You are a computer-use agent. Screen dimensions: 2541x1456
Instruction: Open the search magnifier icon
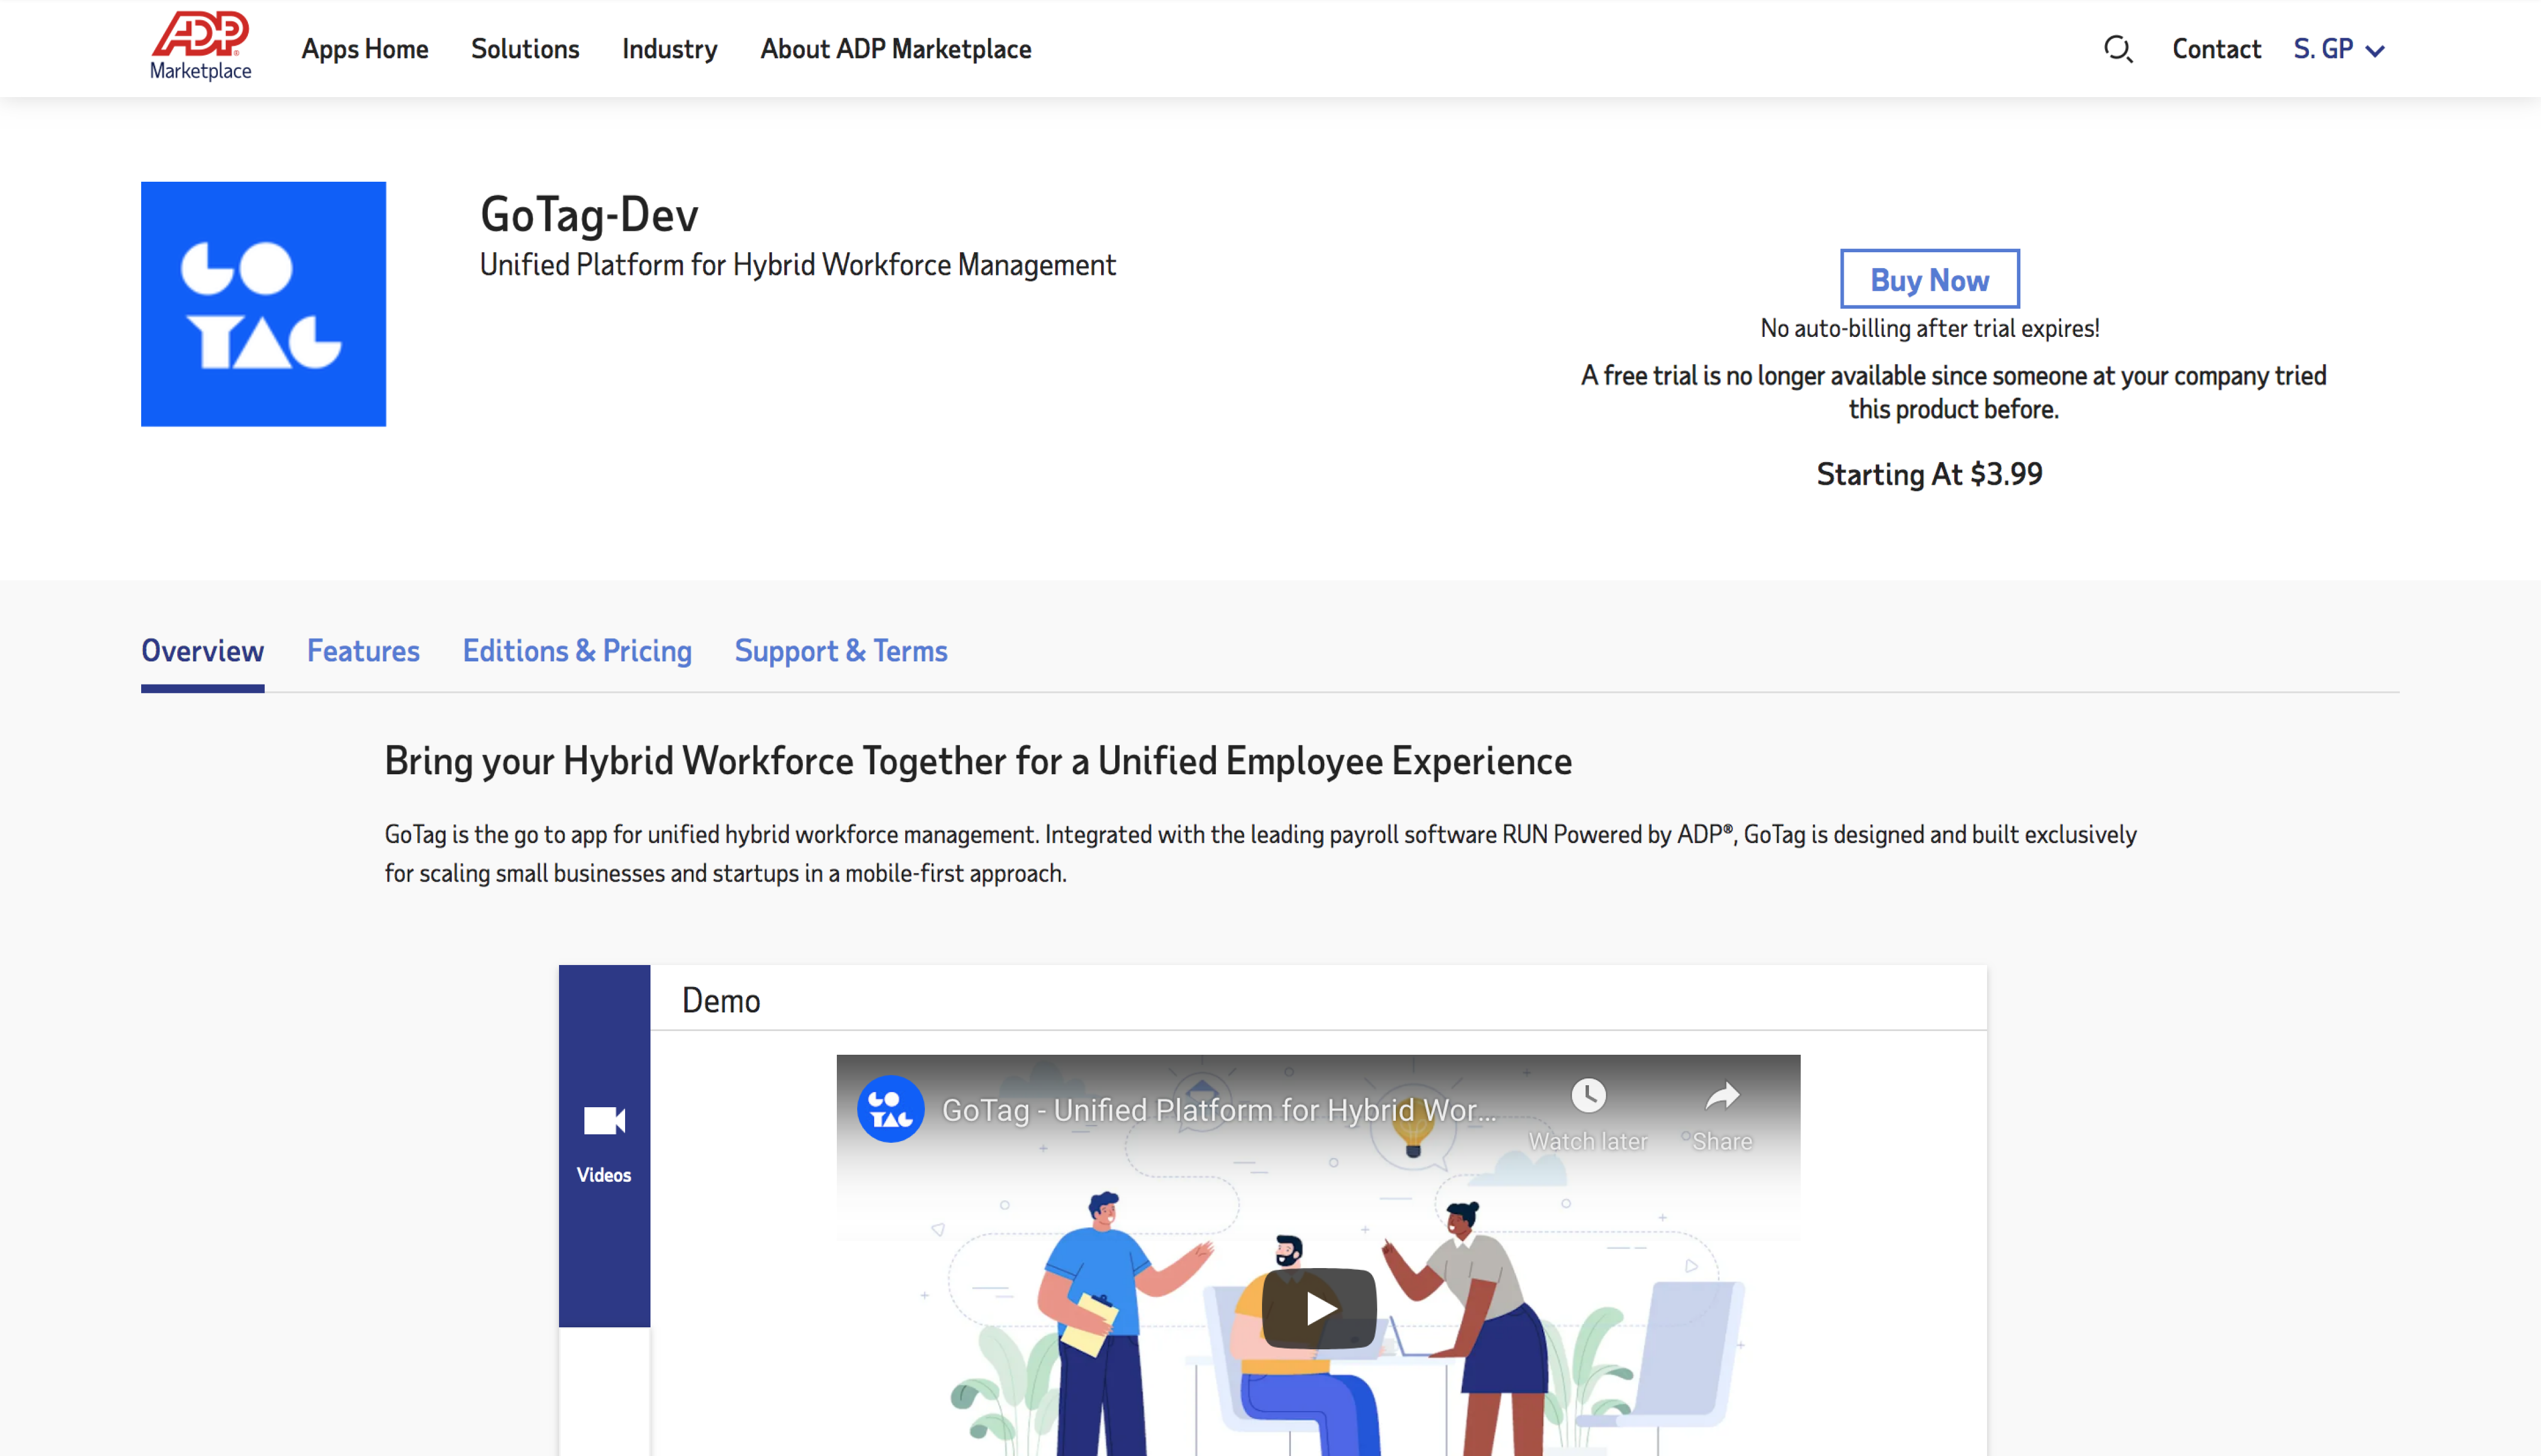click(x=2118, y=49)
